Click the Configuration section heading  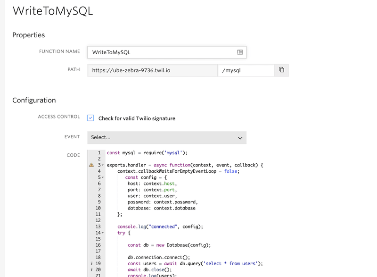click(x=34, y=100)
